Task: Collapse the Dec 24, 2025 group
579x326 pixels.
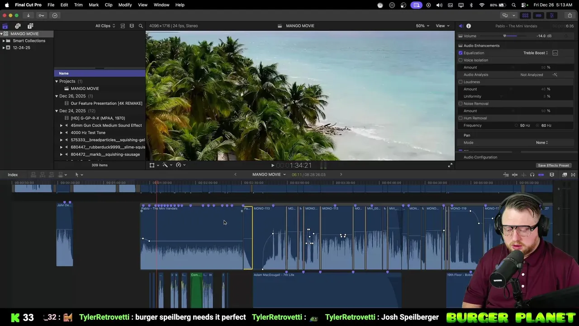Action: coord(57,111)
